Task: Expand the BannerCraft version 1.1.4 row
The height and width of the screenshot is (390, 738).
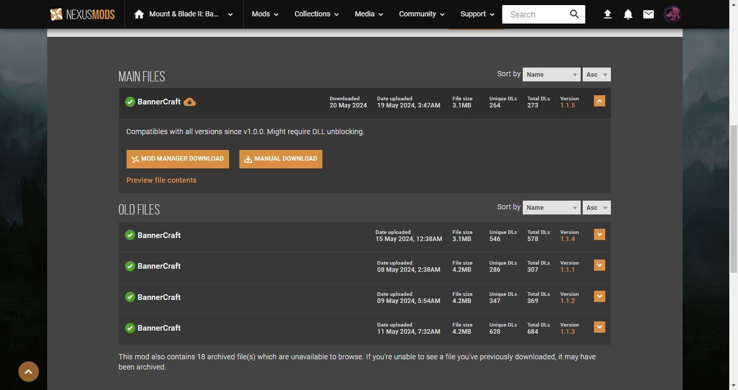Action: pos(599,234)
